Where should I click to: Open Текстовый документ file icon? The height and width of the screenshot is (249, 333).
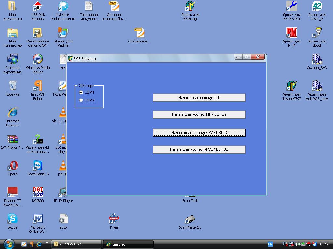88,11
